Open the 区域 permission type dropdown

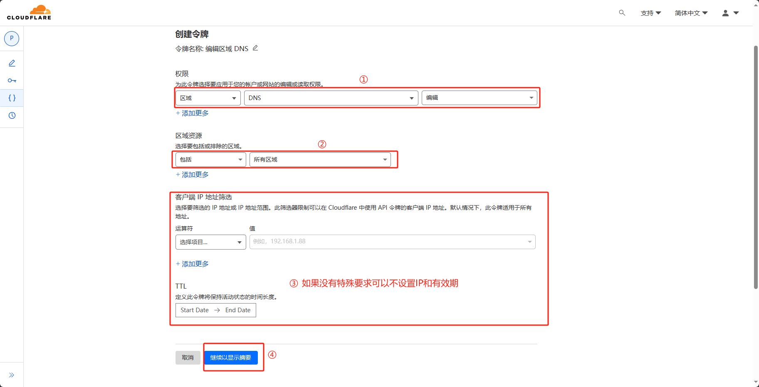tap(208, 98)
